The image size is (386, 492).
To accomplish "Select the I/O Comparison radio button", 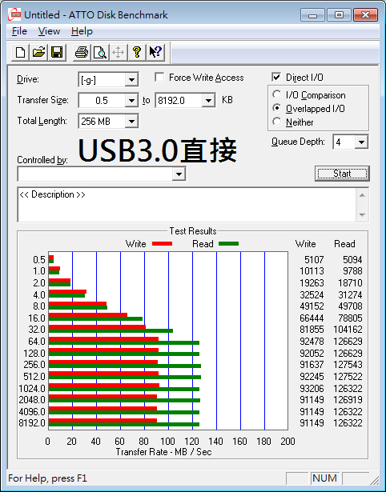I will pyautogui.click(x=277, y=94).
